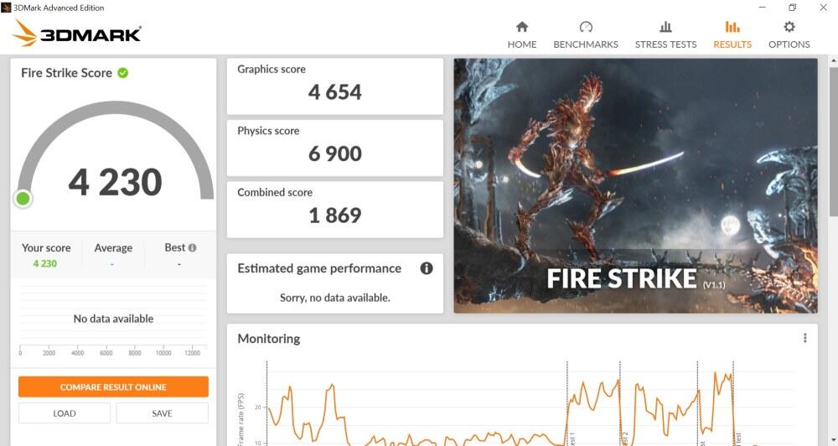The width and height of the screenshot is (838, 446).
Task: Open the Benchmarks gauge icon
Action: pyautogui.click(x=586, y=27)
